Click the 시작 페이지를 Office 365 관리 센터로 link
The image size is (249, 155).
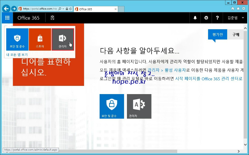pos(209,79)
